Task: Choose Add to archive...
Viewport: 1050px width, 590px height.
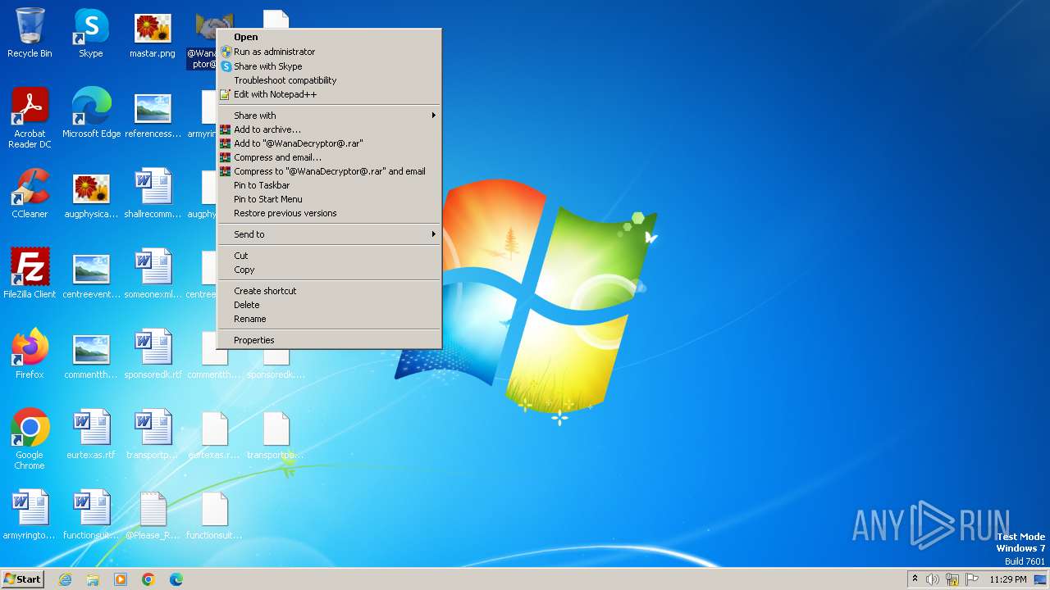Action: [329, 129]
